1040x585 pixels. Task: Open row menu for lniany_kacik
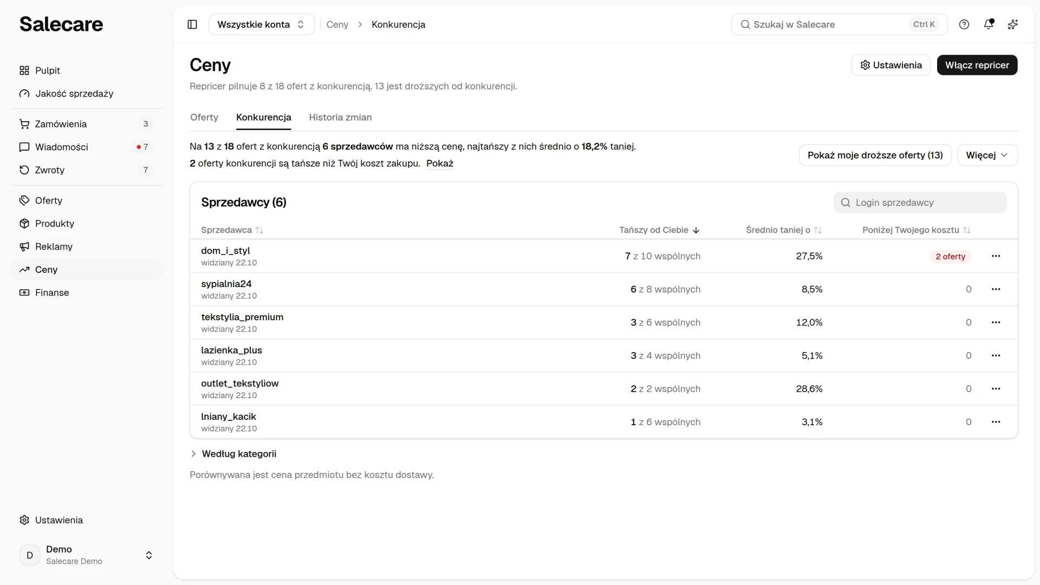click(996, 422)
